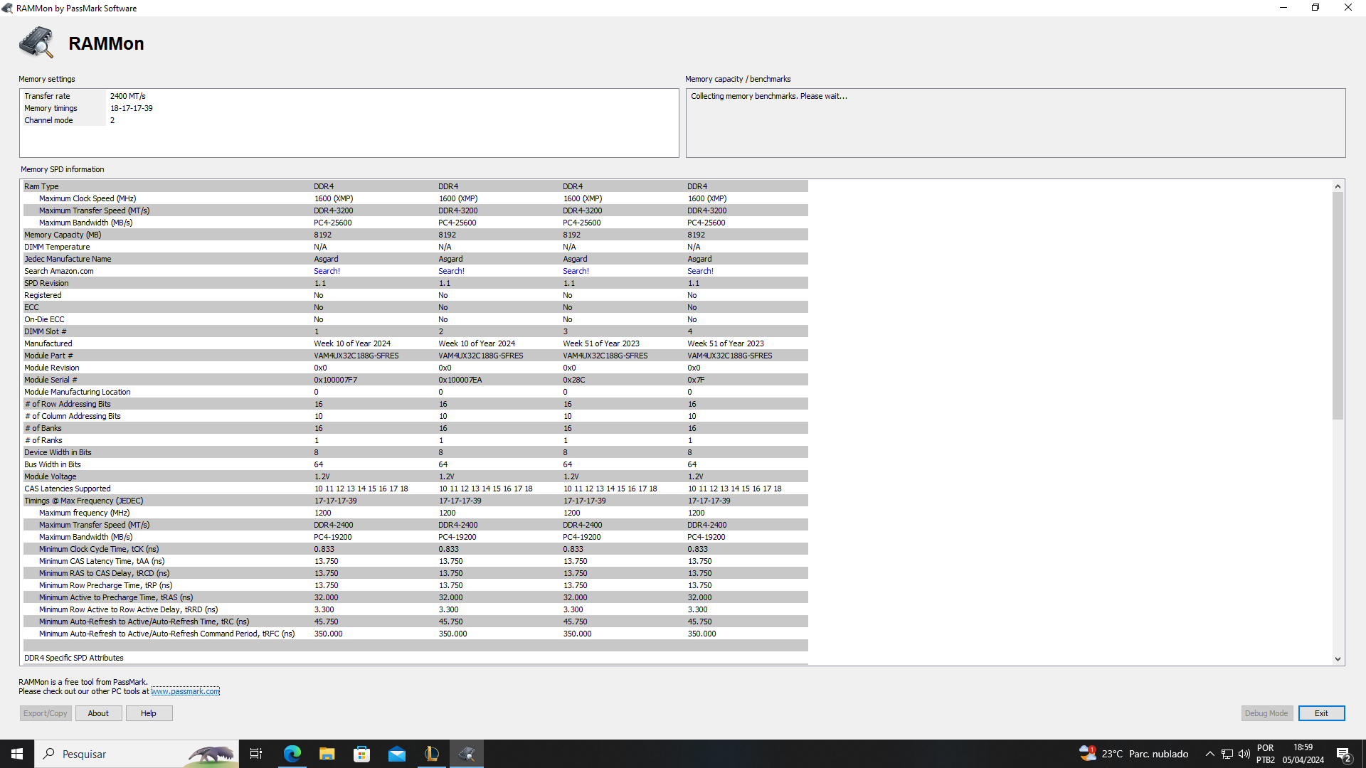
Task: Open File Explorer from the taskbar
Action: pyautogui.click(x=327, y=754)
